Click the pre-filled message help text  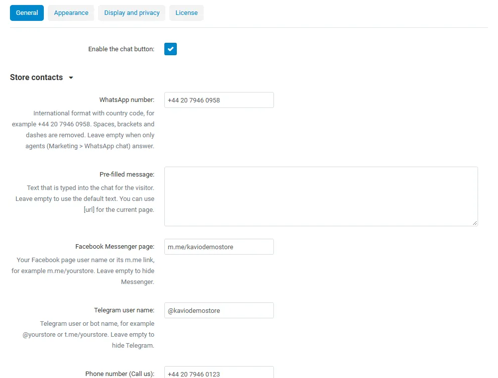(x=85, y=199)
